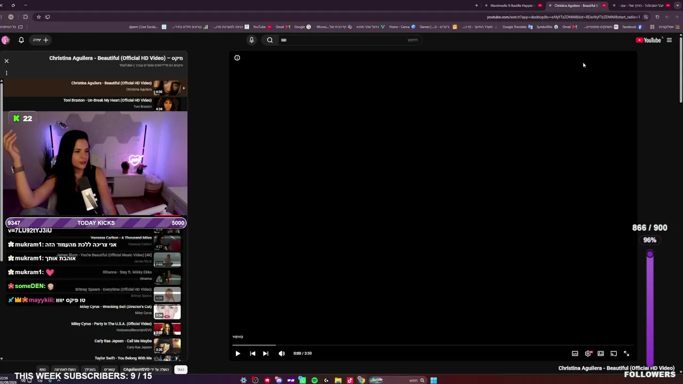Switch to the Christina Aguilera - Beautiful browser tab
Viewport: 683px width, 384px height.
coord(577,5)
